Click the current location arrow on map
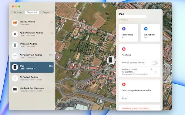 click(62, 105)
